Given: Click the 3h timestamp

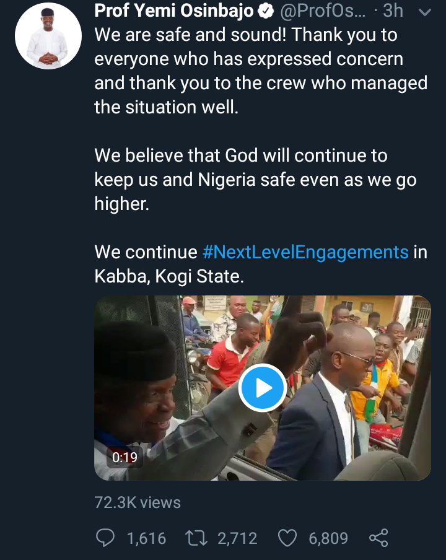Looking at the screenshot, I should pos(393,11).
